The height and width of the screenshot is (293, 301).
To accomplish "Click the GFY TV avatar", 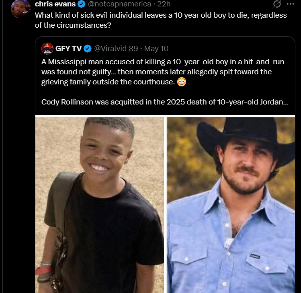I will click(x=47, y=49).
